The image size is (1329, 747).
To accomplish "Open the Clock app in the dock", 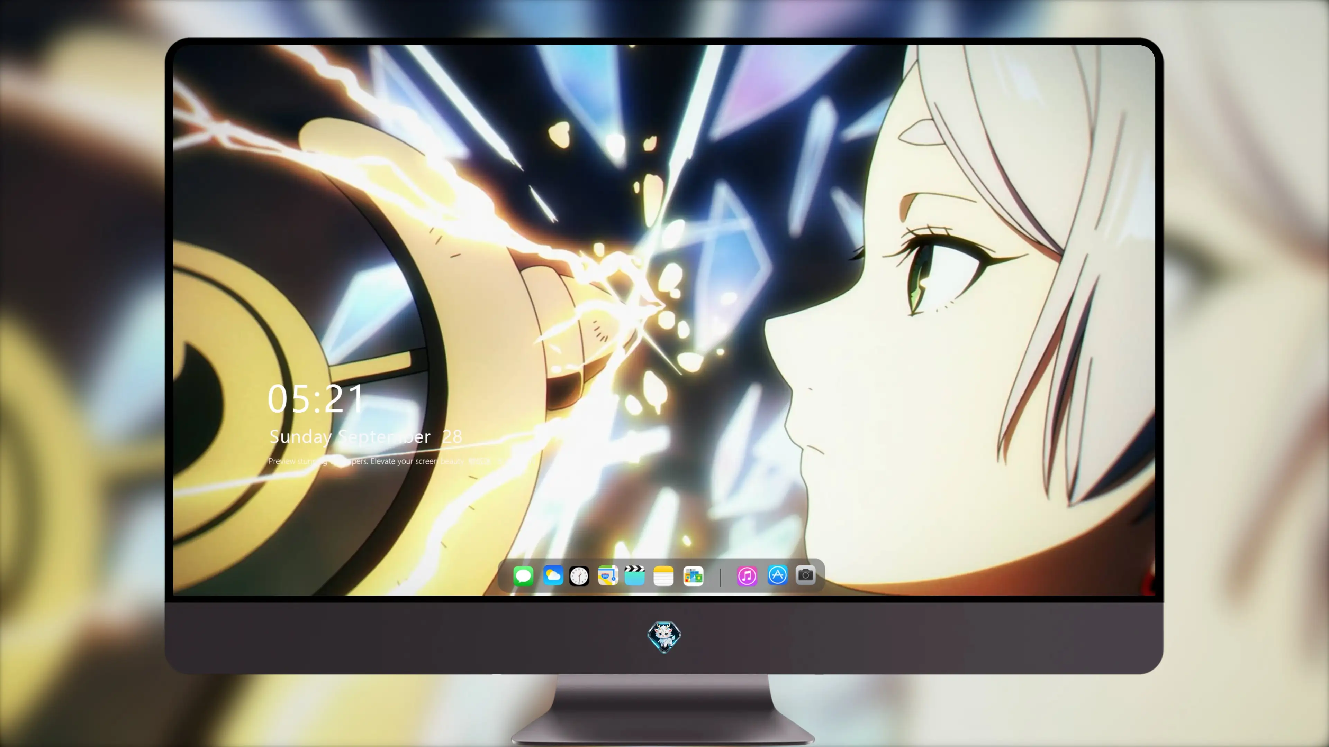I will click(579, 576).
